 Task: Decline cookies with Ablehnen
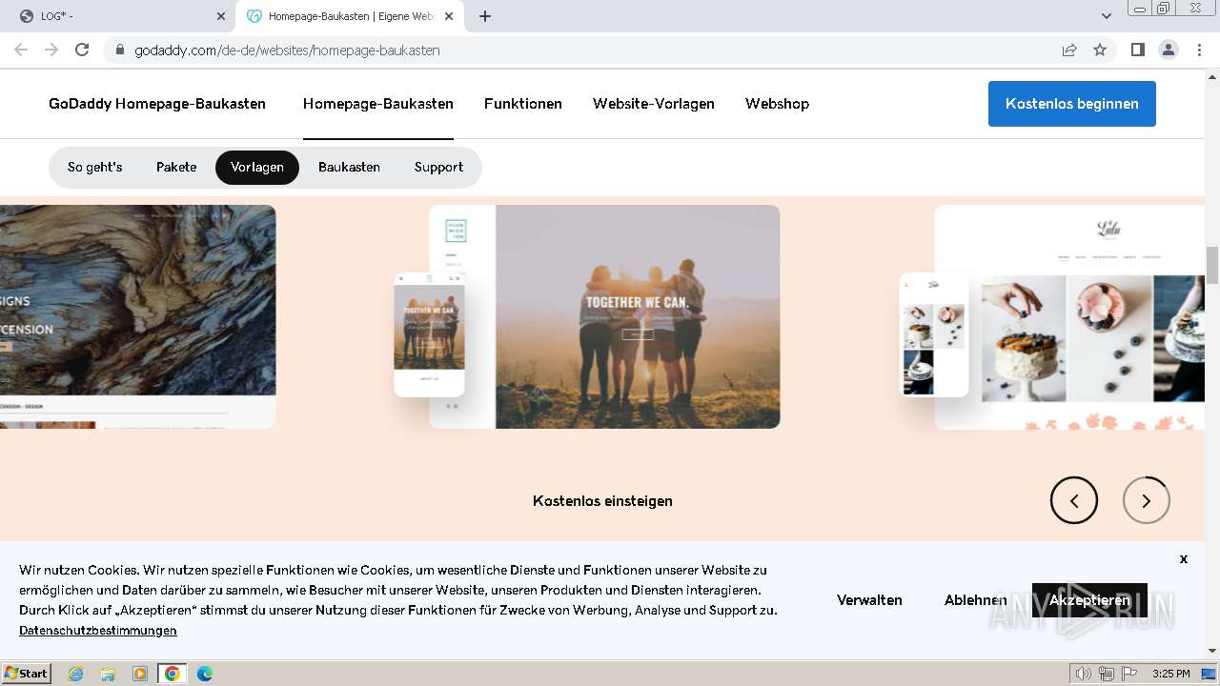(976, 600)
